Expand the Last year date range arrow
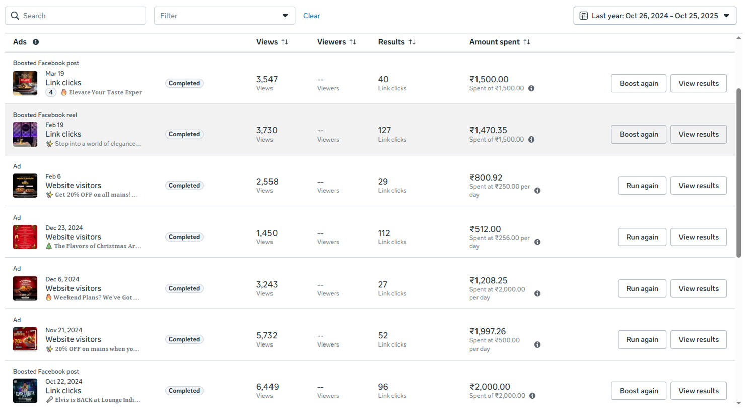Viewport: 749px width, 414px height. pos(726,16)
